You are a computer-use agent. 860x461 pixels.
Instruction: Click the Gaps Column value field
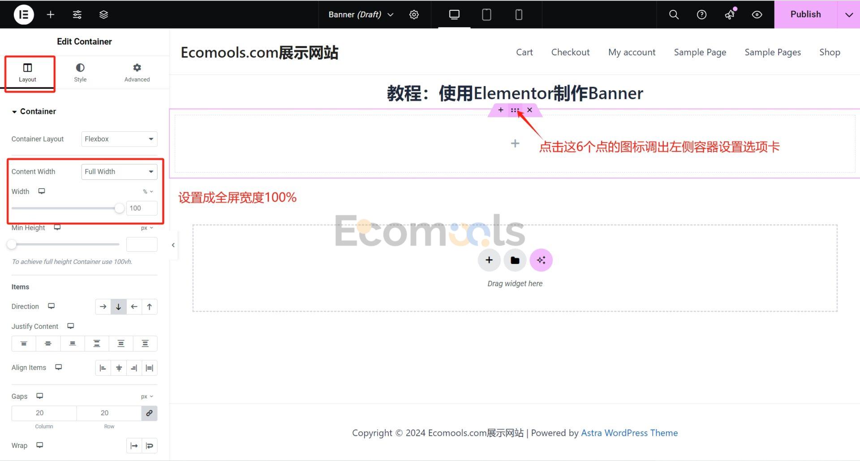(44, 413)
